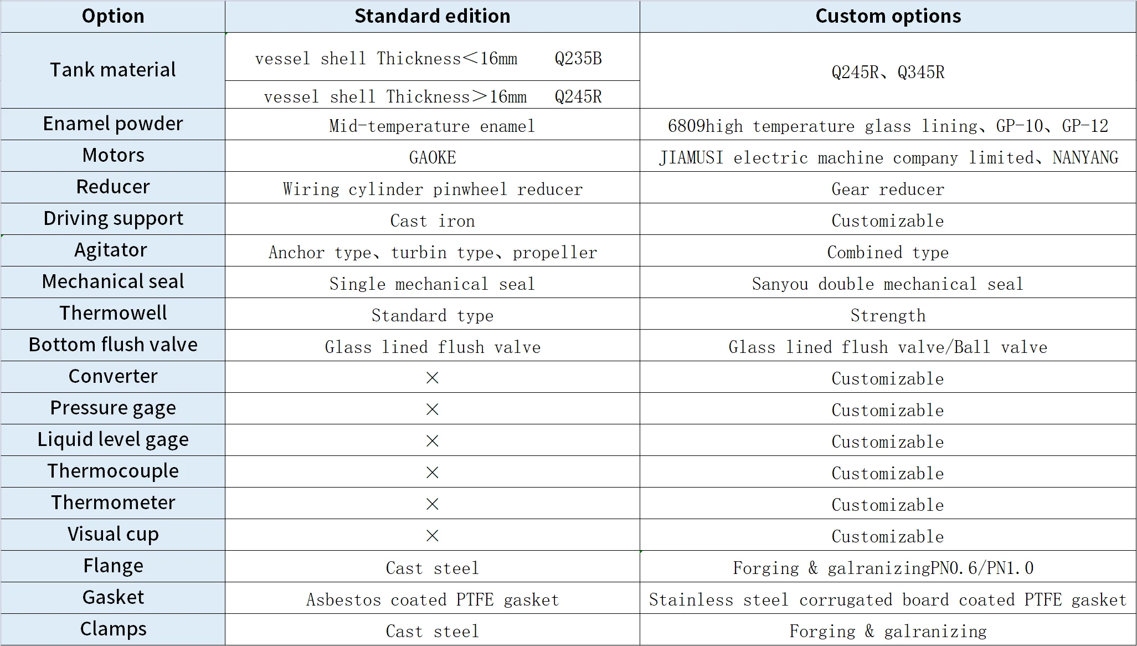1137x646 pixels.
Task: Click the X mark in Converter row
Action: pyautogui.click(x=432, y=378)
